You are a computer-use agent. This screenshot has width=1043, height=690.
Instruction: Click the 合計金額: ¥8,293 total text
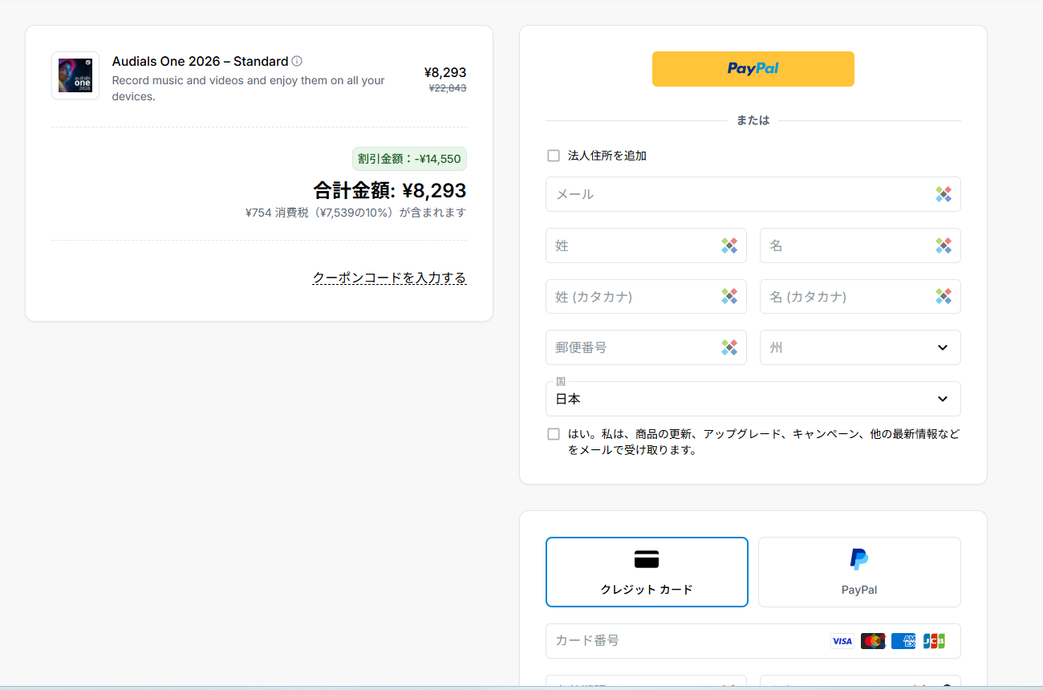[390, 191]
